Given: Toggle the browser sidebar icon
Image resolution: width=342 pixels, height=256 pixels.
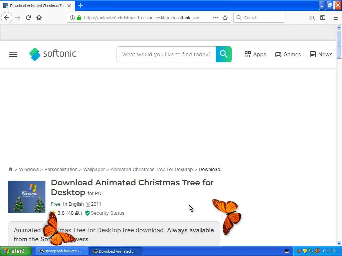Looking at the screenshot, I should (x=323, y=18).
